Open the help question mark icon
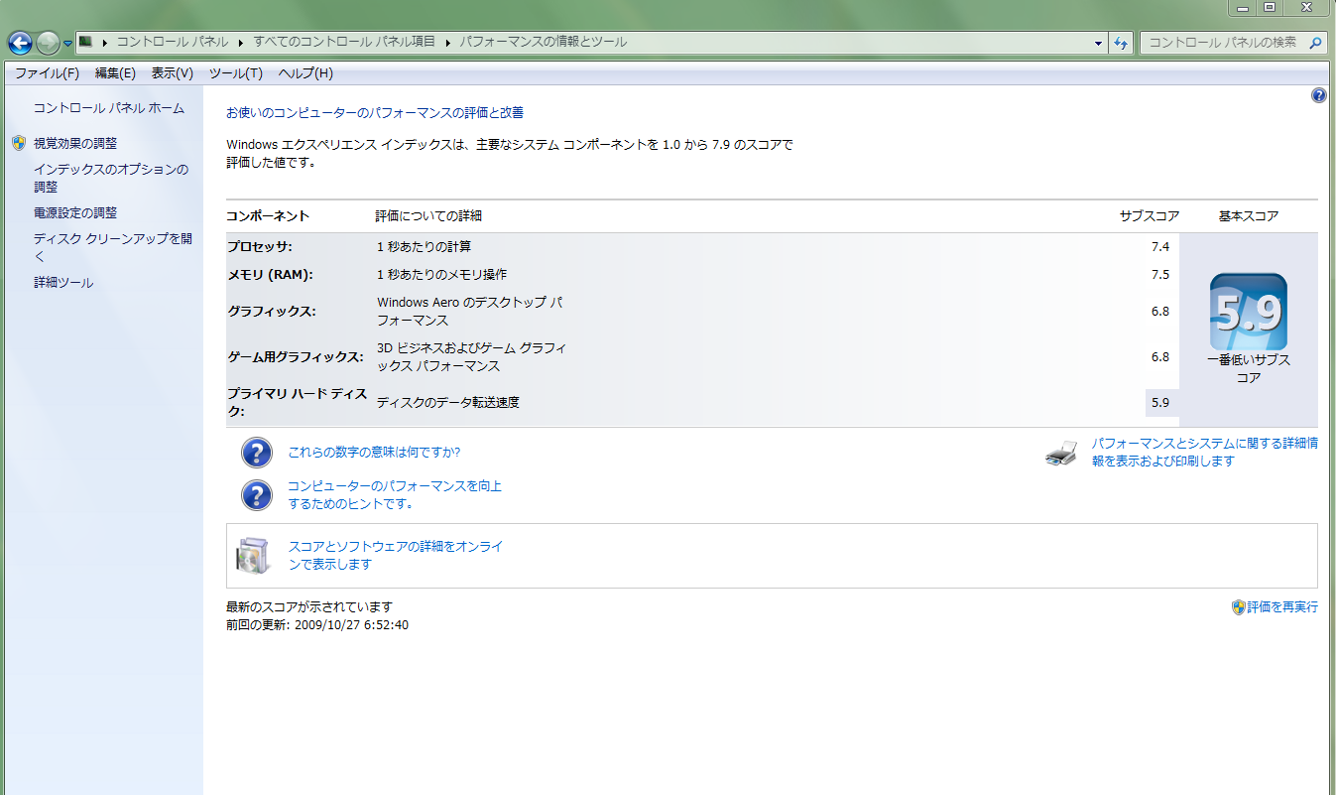 pos(1318,95)
